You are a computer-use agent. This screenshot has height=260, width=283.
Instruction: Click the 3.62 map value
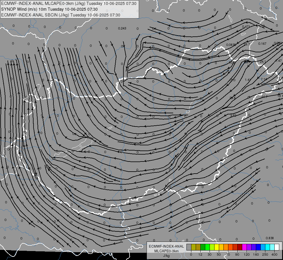[233, 116]
